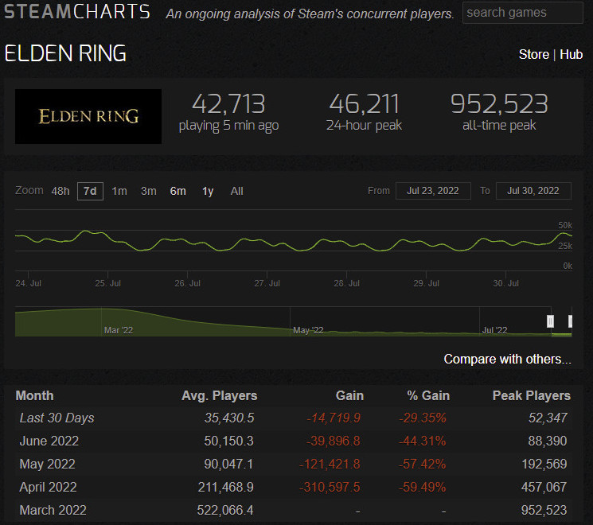
Task: Click the -29.35% gain percentage
Action: [x=423, y=418]
